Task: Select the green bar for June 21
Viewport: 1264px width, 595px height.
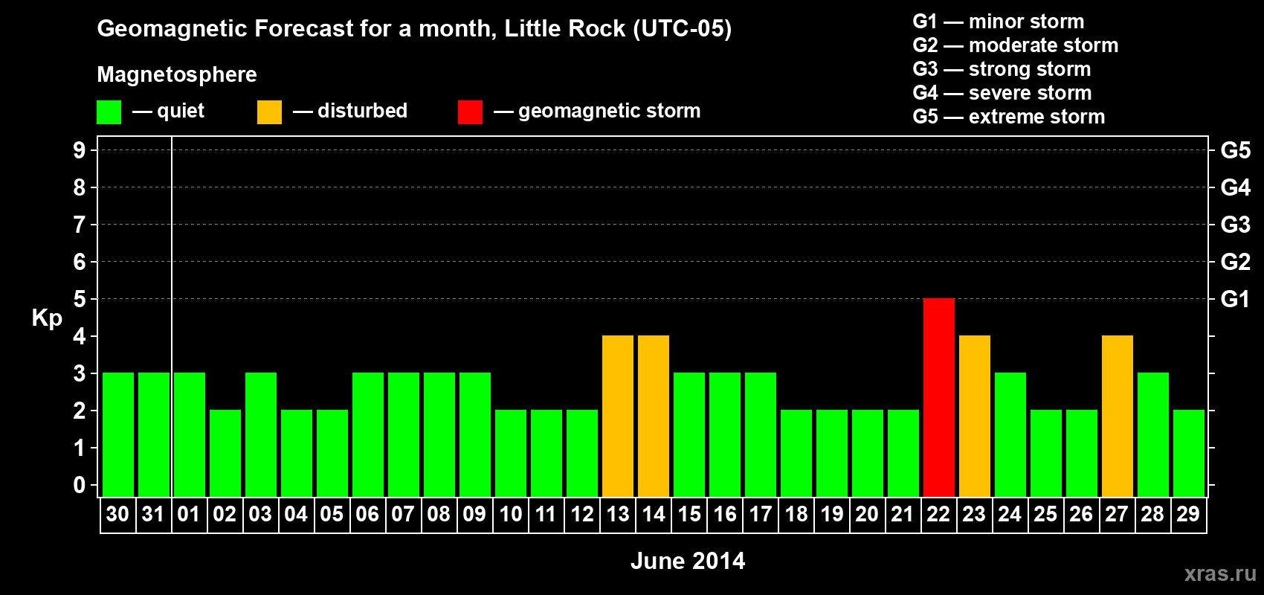Action: [903, 454]
